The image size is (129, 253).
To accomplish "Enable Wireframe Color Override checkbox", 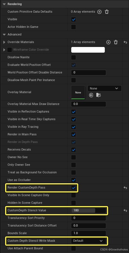I will 10,50.
